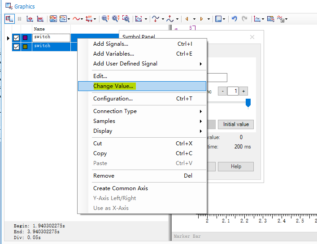Click the zoom out magnifier icon

tap(105, 19)
